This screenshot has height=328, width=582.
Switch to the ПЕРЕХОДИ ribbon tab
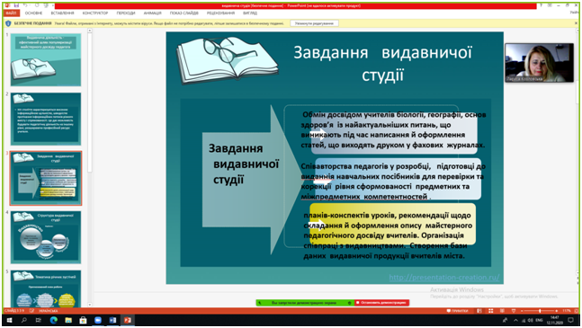tap(126, 13)
